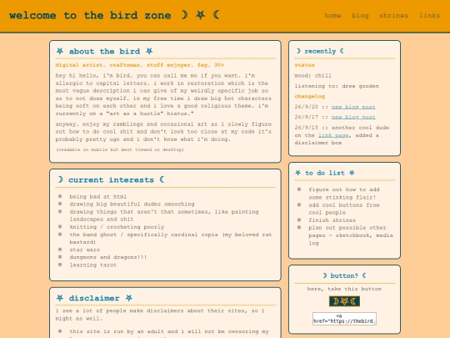Open the 26/9/17 new blog post link
Viewport: 450px width, 338px height.
tap(353, 118)
